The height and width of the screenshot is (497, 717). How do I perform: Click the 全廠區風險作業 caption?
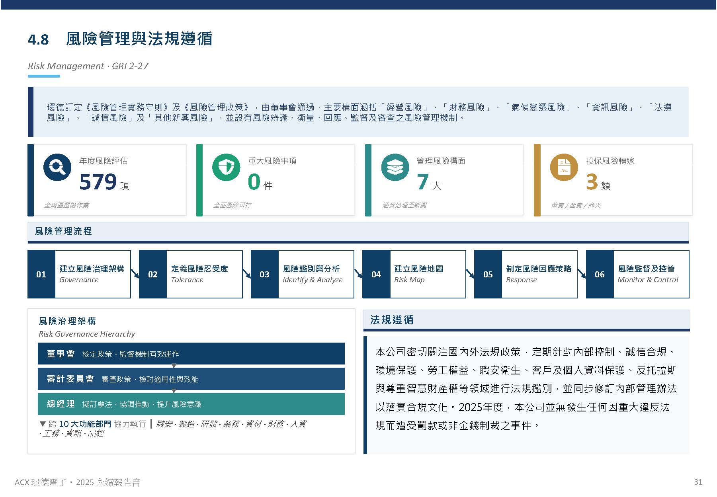[x=66, y=205]
